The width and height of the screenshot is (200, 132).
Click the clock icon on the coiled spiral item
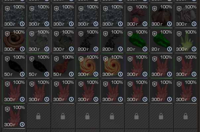(x=22, y=49)
